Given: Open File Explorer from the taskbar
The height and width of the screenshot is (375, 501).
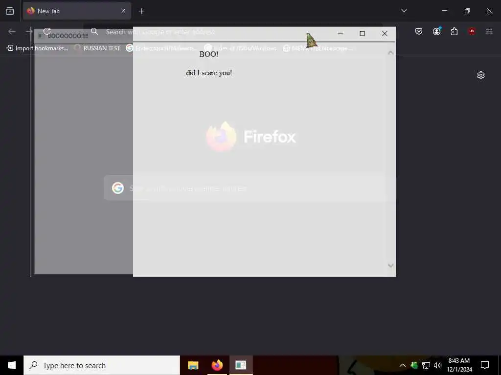Looking at the screenshot, I should [x=193, y=365].
